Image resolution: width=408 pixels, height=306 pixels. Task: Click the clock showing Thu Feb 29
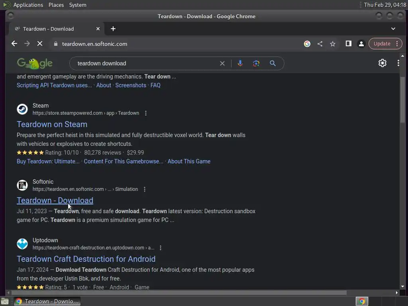(385, 5)
